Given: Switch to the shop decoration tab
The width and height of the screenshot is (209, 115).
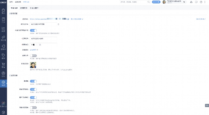Looking at the screenshot, I should tap(24, 8).
